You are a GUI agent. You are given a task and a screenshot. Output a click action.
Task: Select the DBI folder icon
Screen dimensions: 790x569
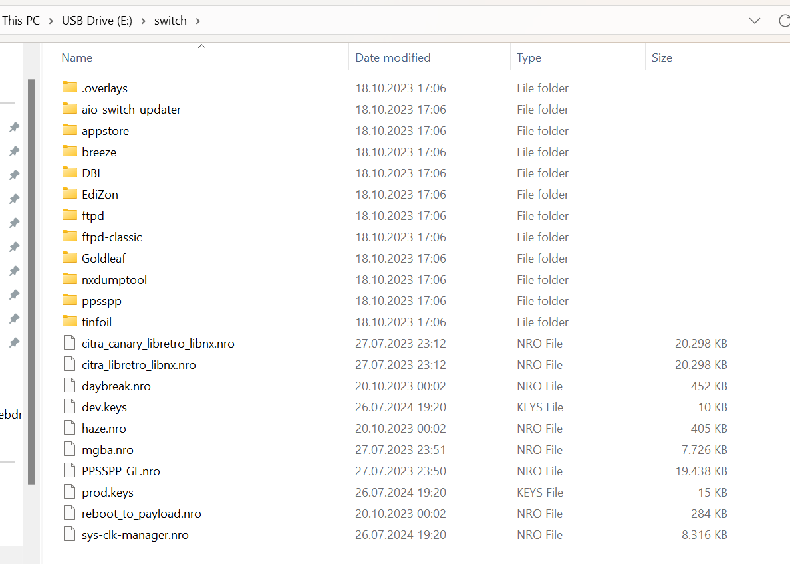(70, 173)
